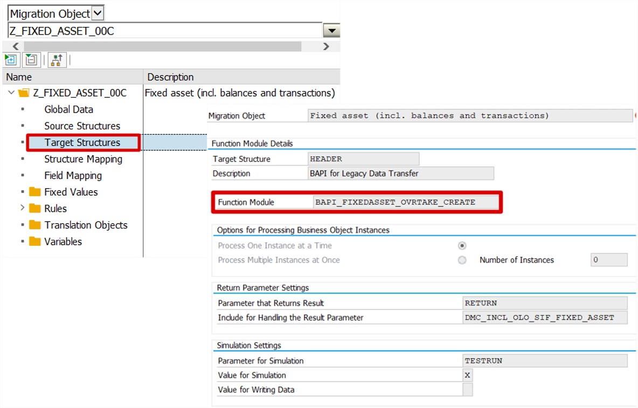Select Target Structures in the tree
Screen dimensions: 638x408
82,142
